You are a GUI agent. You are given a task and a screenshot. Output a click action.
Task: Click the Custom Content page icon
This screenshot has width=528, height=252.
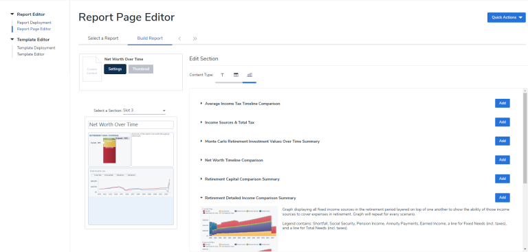pos(92,69)
